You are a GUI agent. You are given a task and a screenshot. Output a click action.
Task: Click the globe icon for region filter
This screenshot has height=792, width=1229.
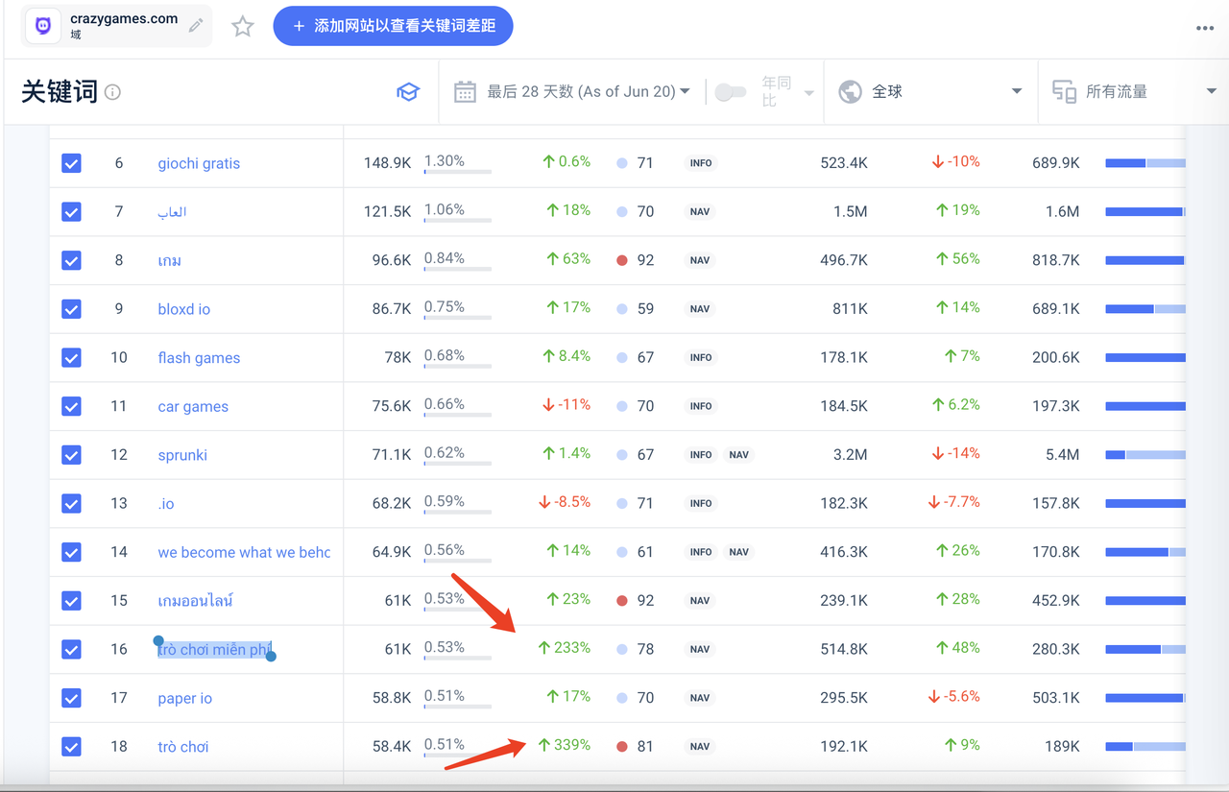click(x=850, y=92)
